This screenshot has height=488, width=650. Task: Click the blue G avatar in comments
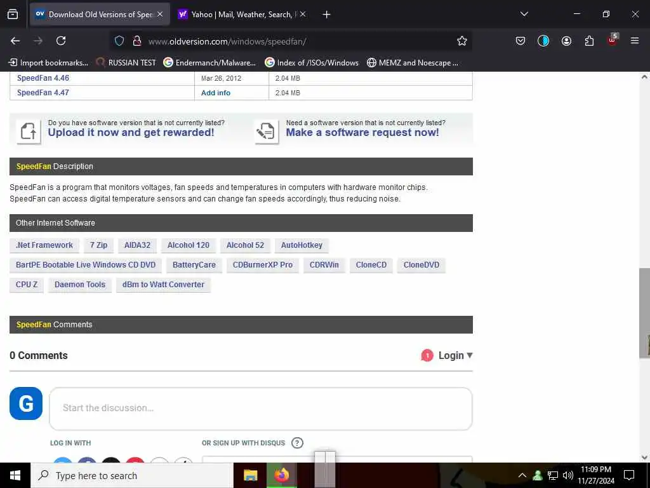pyautogui.click(x=26, y=403)
